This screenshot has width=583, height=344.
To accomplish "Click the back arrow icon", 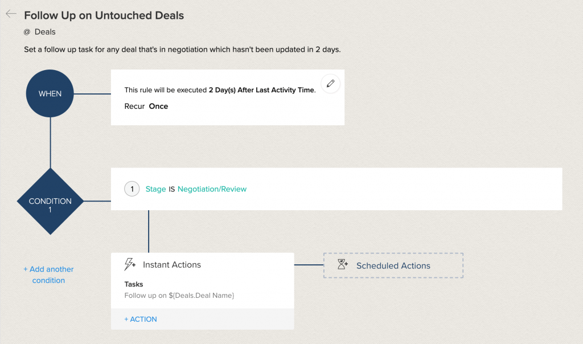I will click(11, 14).
